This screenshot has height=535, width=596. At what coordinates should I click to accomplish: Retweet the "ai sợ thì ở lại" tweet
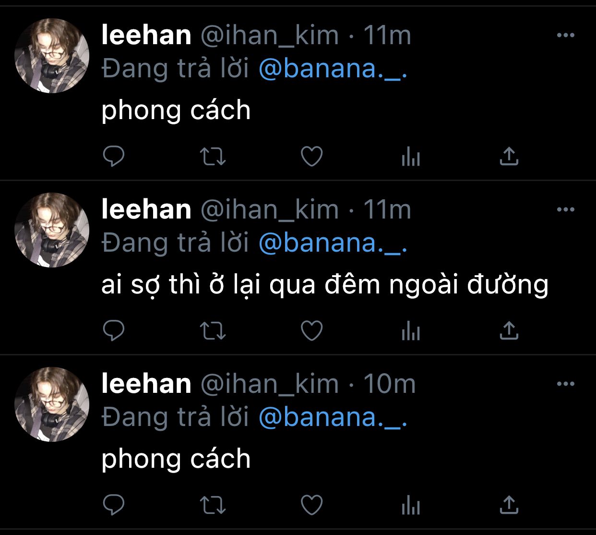(212, 331)
